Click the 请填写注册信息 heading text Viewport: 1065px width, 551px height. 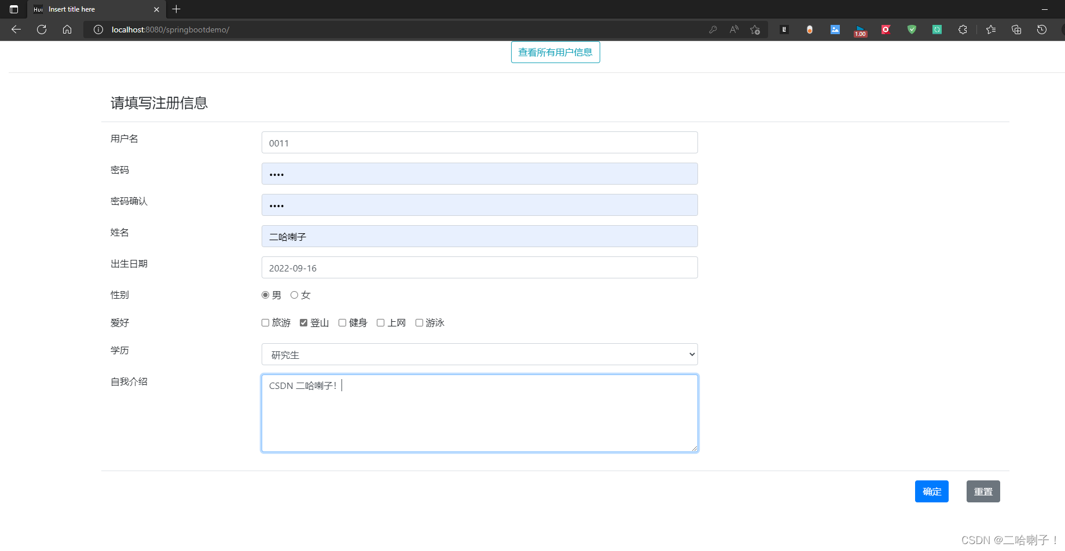(x=159, y=103)
